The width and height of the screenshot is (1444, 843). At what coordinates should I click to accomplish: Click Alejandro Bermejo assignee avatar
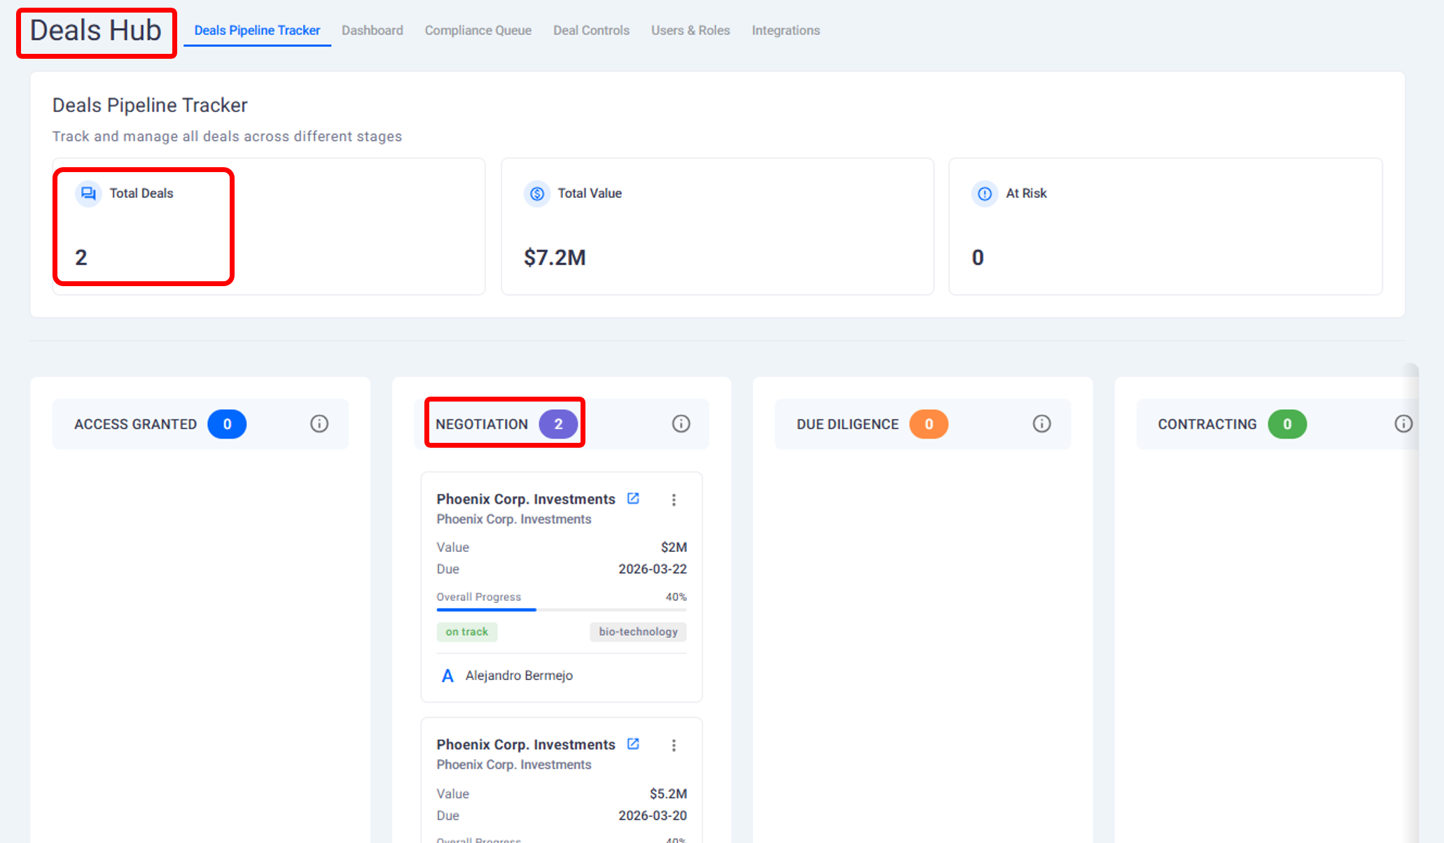point(447,676)
